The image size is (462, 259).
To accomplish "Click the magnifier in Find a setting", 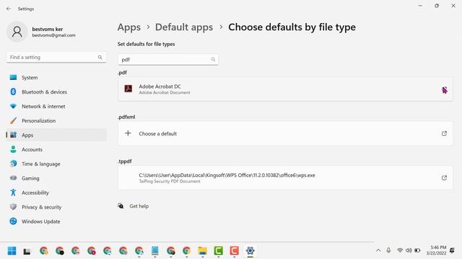I will point(100,58).
